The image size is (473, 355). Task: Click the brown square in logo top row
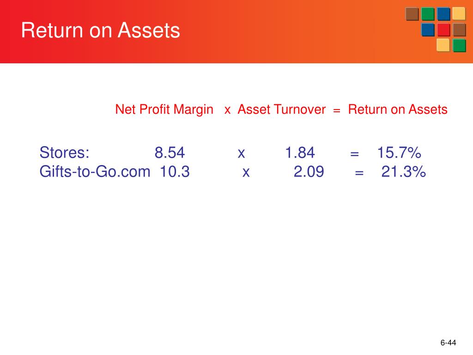[412, 14]
